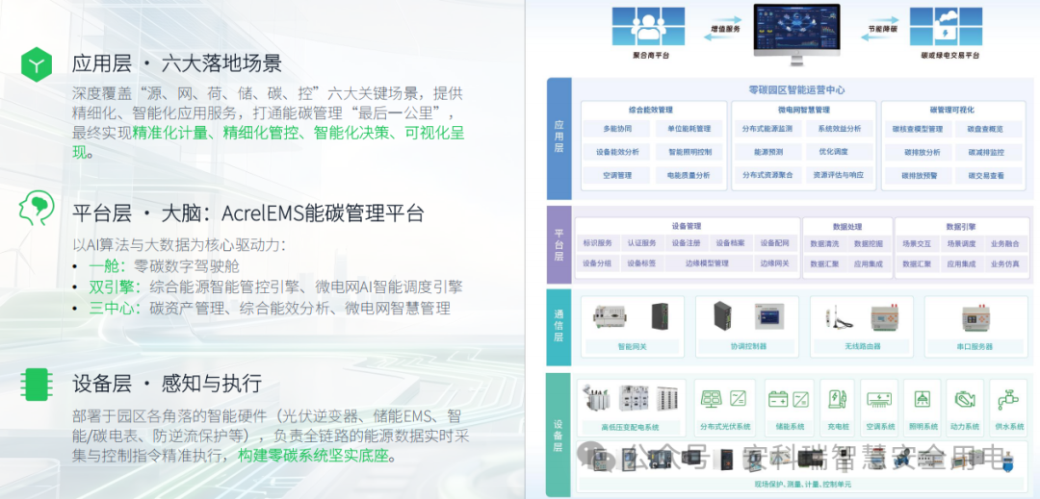Click the solar panel icon in 分布式光伏系统

(x=713, y=399)
